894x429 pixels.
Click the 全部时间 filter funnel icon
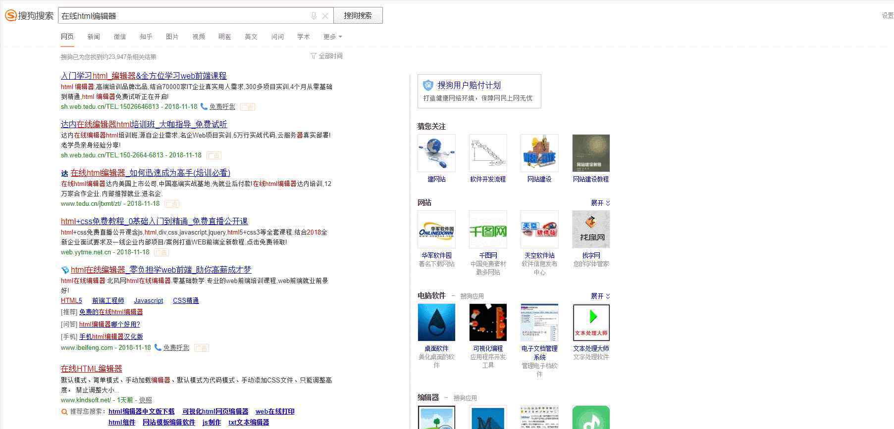(x=313, y=56)
